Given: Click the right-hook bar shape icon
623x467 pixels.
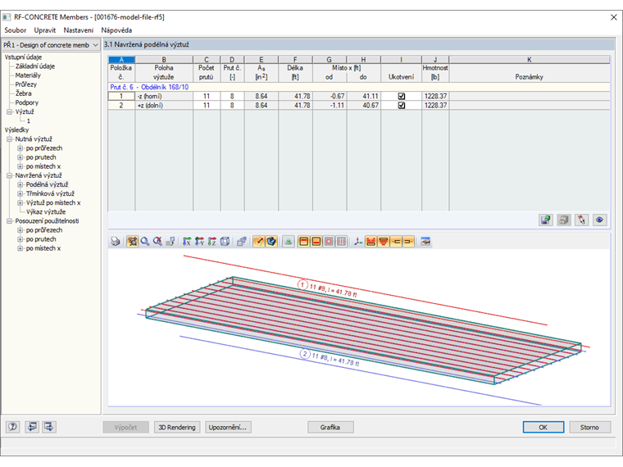Looking at the screenshot, I should click(x=408, y=242).
